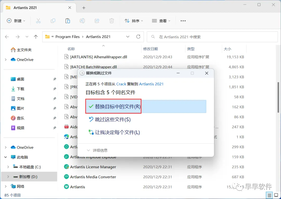Go forward with the right arrow

click(17, 37)
